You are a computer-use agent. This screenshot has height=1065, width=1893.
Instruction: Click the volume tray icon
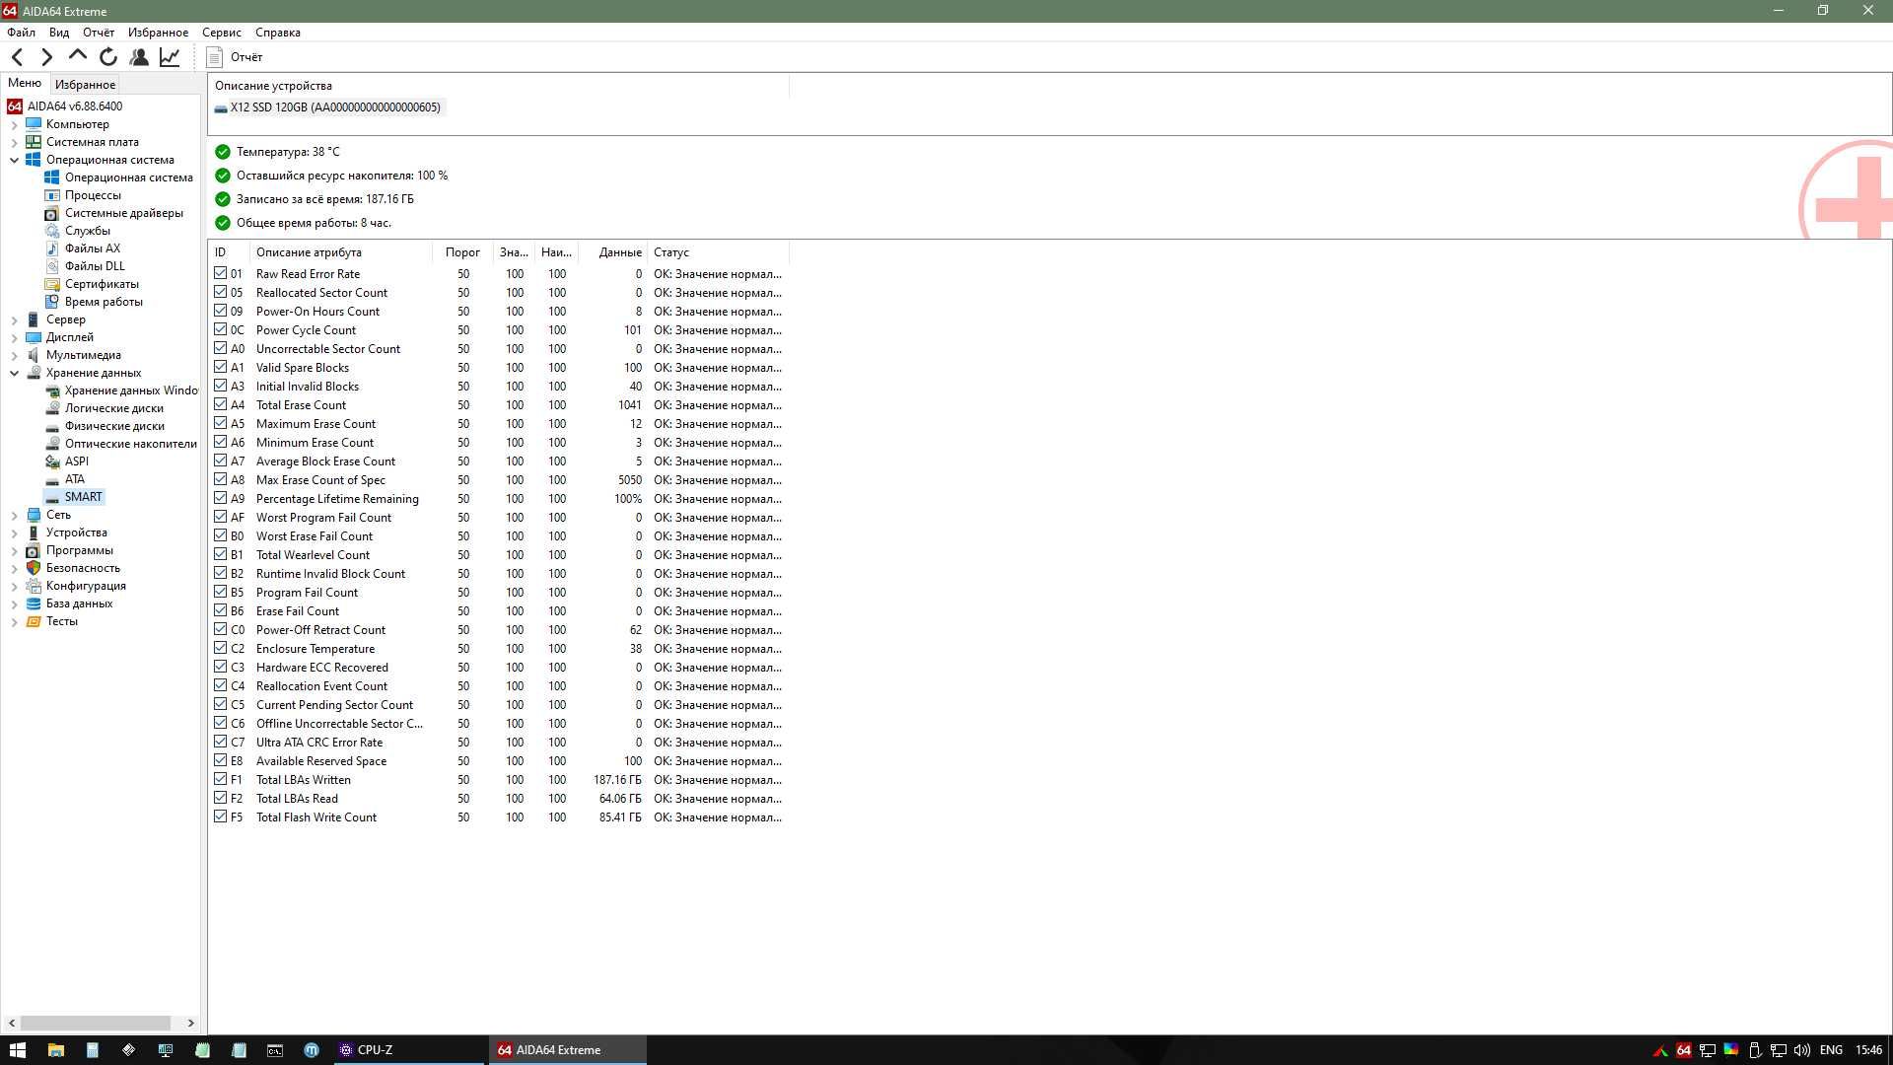click(1802, 1050)
